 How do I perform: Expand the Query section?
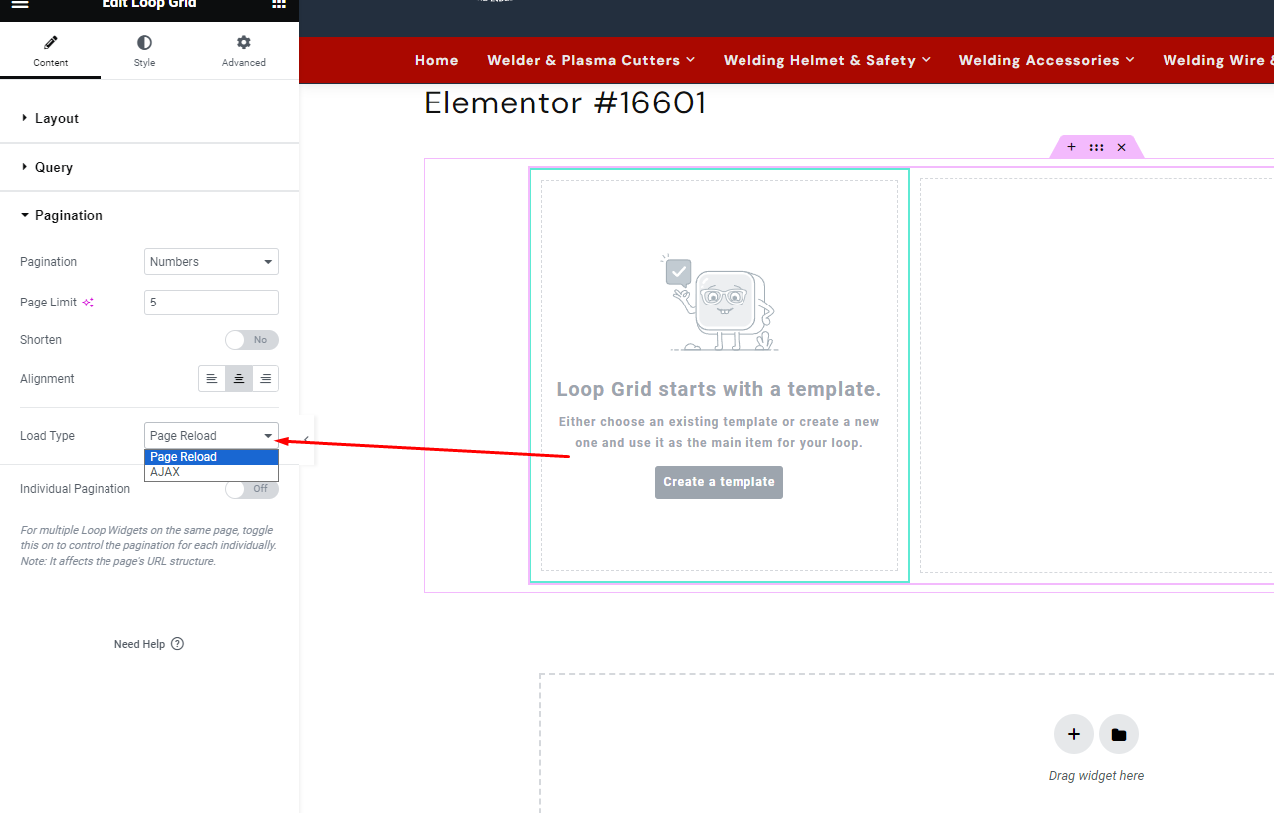pyautogui.click(x=54, y=167)
